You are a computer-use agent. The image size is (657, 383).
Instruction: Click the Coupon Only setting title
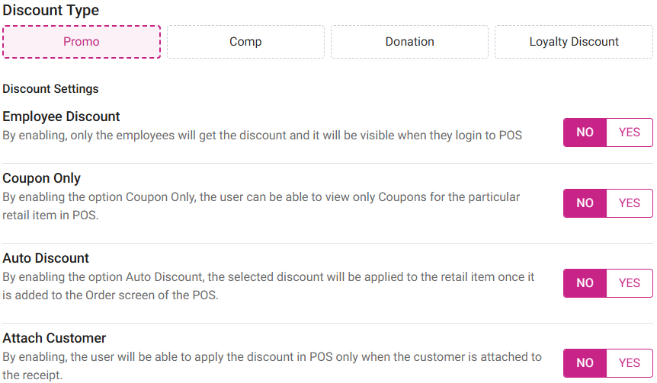42,178
